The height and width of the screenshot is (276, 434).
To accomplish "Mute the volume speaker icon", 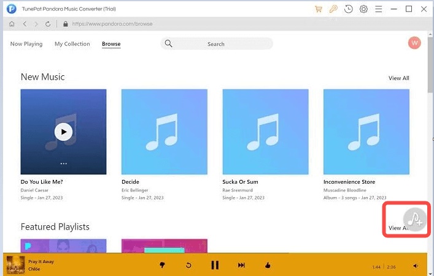I will (x=416, y=266).
